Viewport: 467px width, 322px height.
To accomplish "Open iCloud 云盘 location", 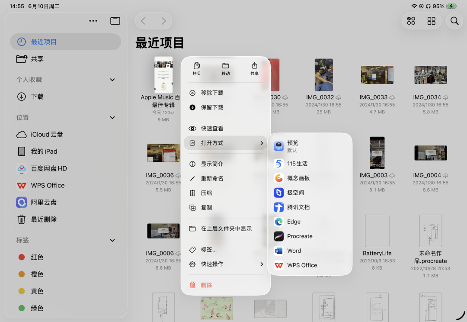I will pos(66,135).
